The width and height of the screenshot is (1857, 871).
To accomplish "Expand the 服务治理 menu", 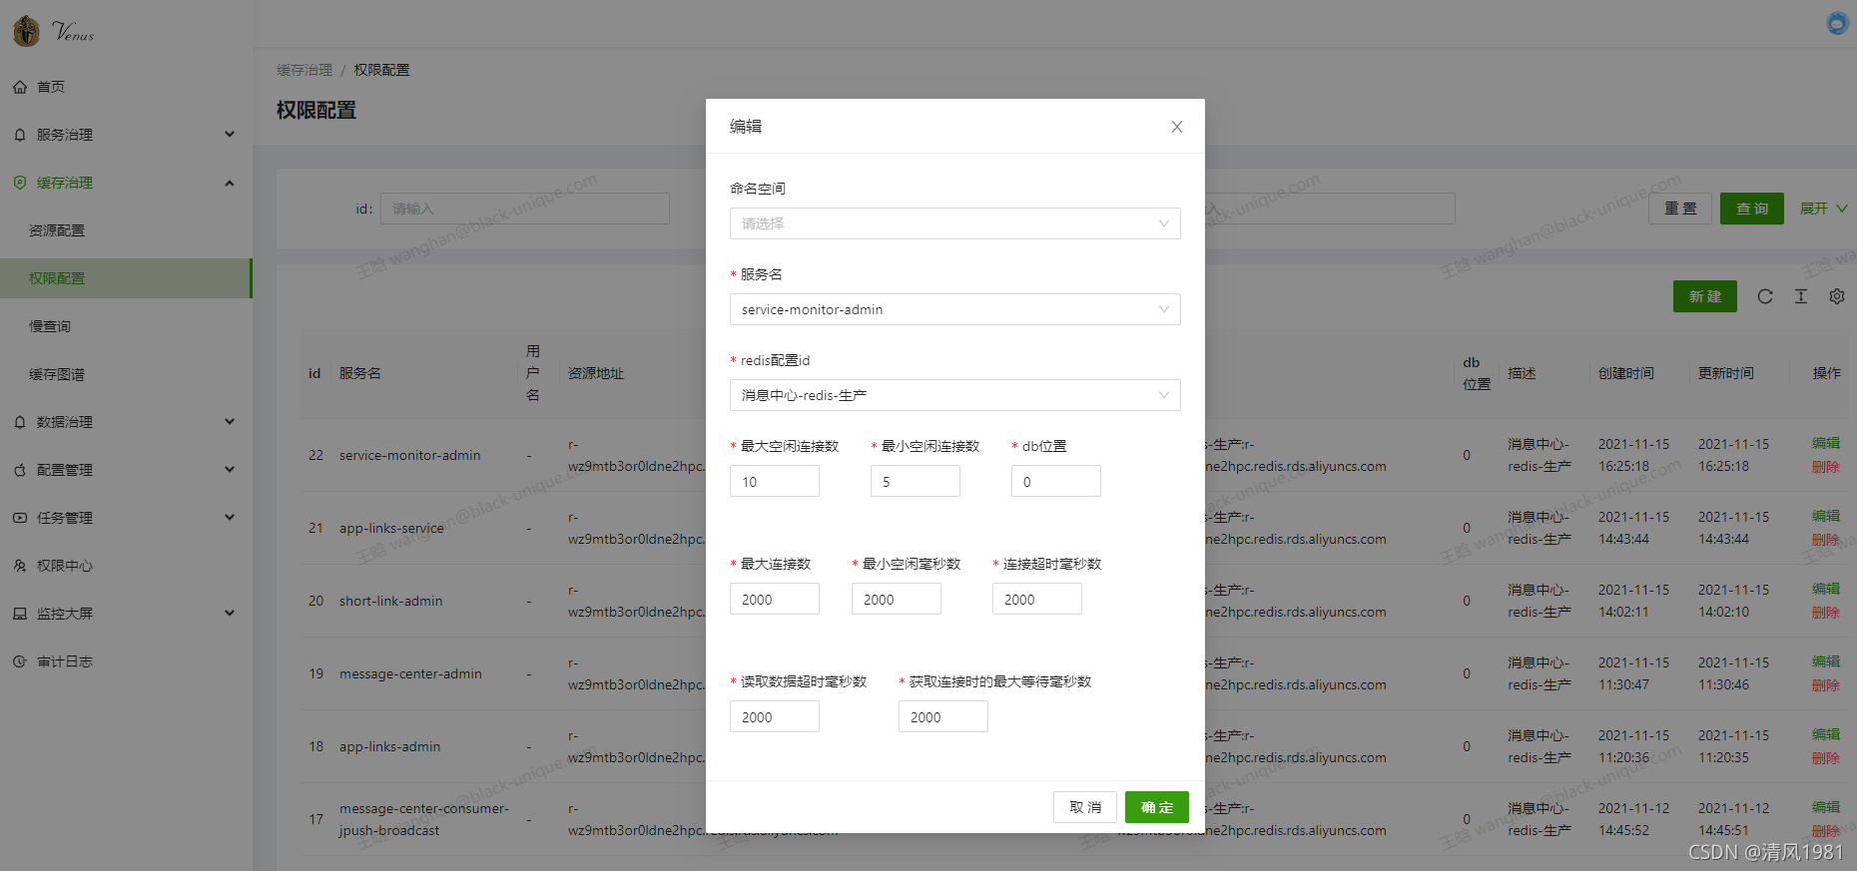I will pyautogui.click(x=230, y=135).
